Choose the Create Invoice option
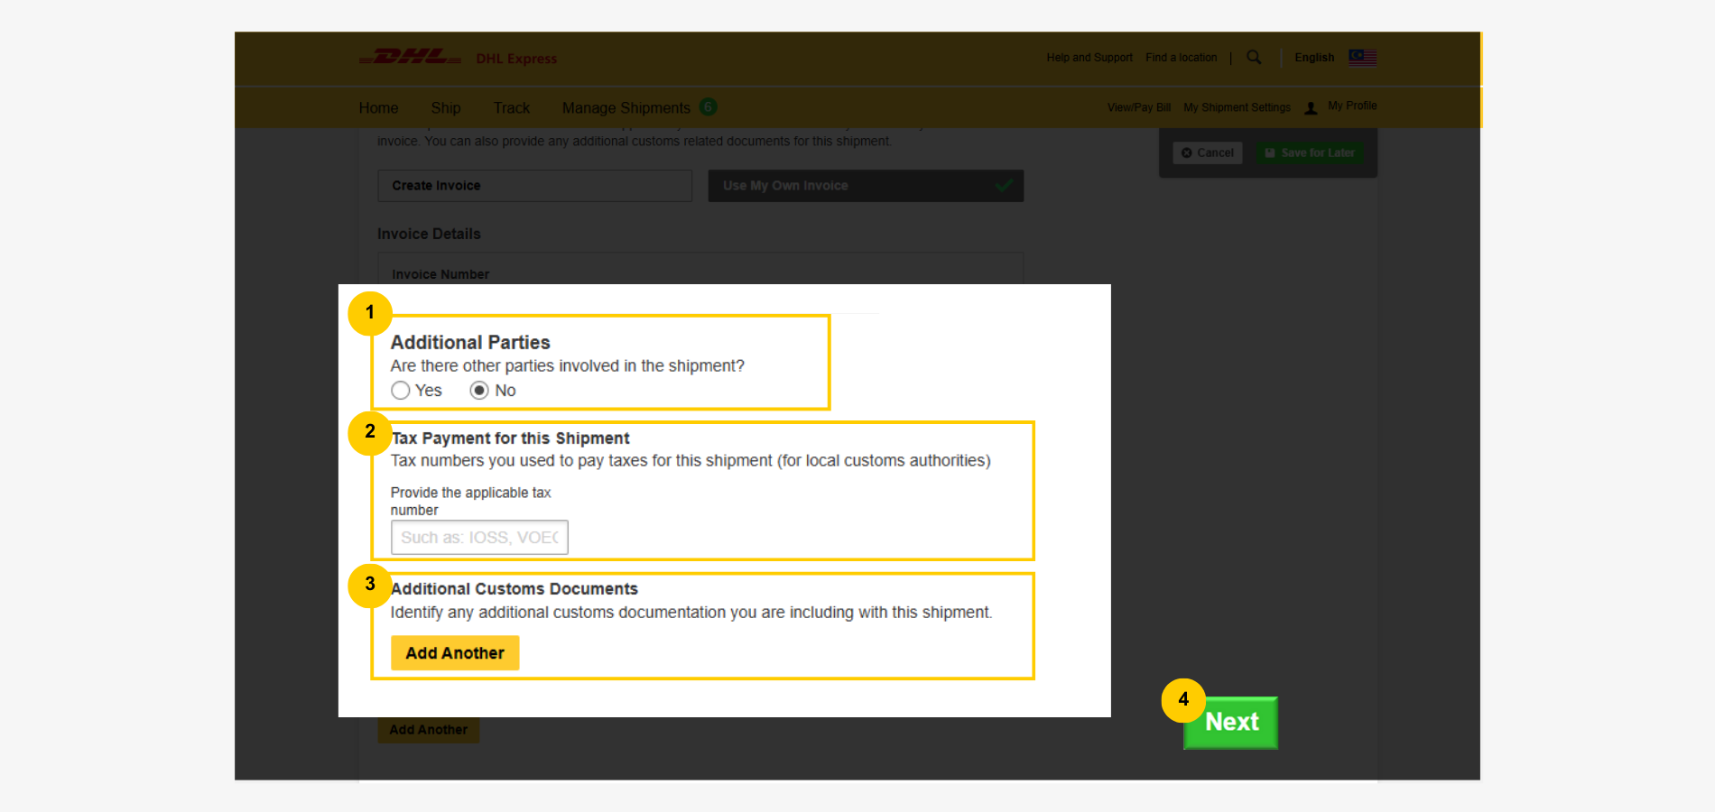The height and width of the screenshot is (812, 1715). 534,186
